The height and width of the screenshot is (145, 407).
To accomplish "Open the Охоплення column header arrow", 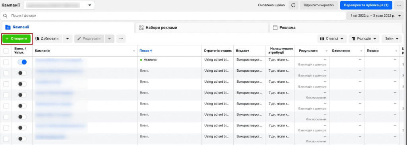I will point(361,51).
